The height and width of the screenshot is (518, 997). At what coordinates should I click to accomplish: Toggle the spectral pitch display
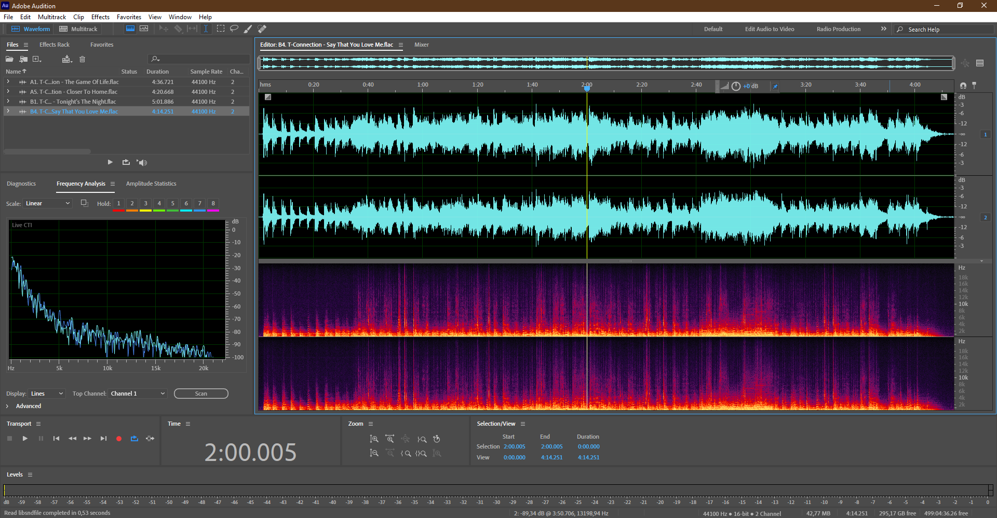(144, 29)
